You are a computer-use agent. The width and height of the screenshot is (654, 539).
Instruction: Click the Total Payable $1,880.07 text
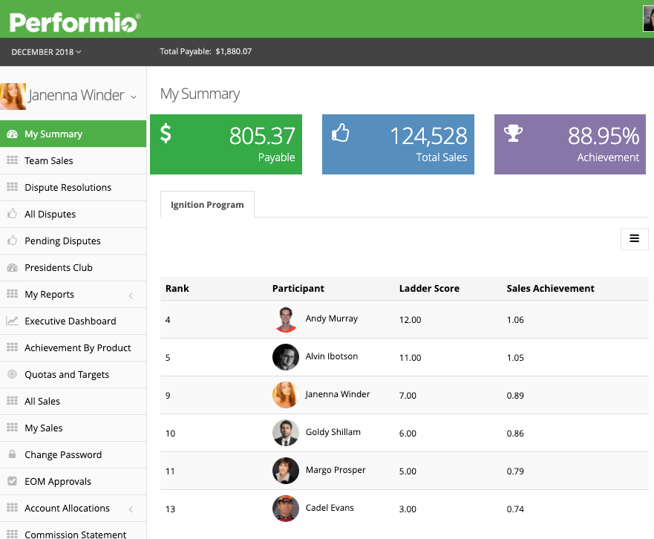click(206, 51)
